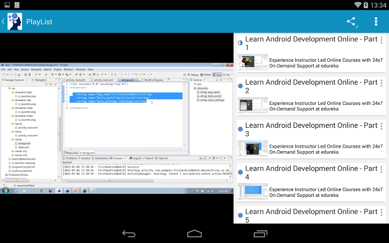Tap the blue dot beside Part 4
Viewport: 389px width, 243px height.
tap(240, 172)
